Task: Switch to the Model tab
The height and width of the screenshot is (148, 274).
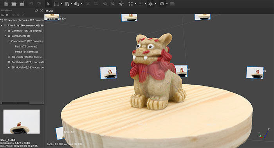Action: pos(49,11)
